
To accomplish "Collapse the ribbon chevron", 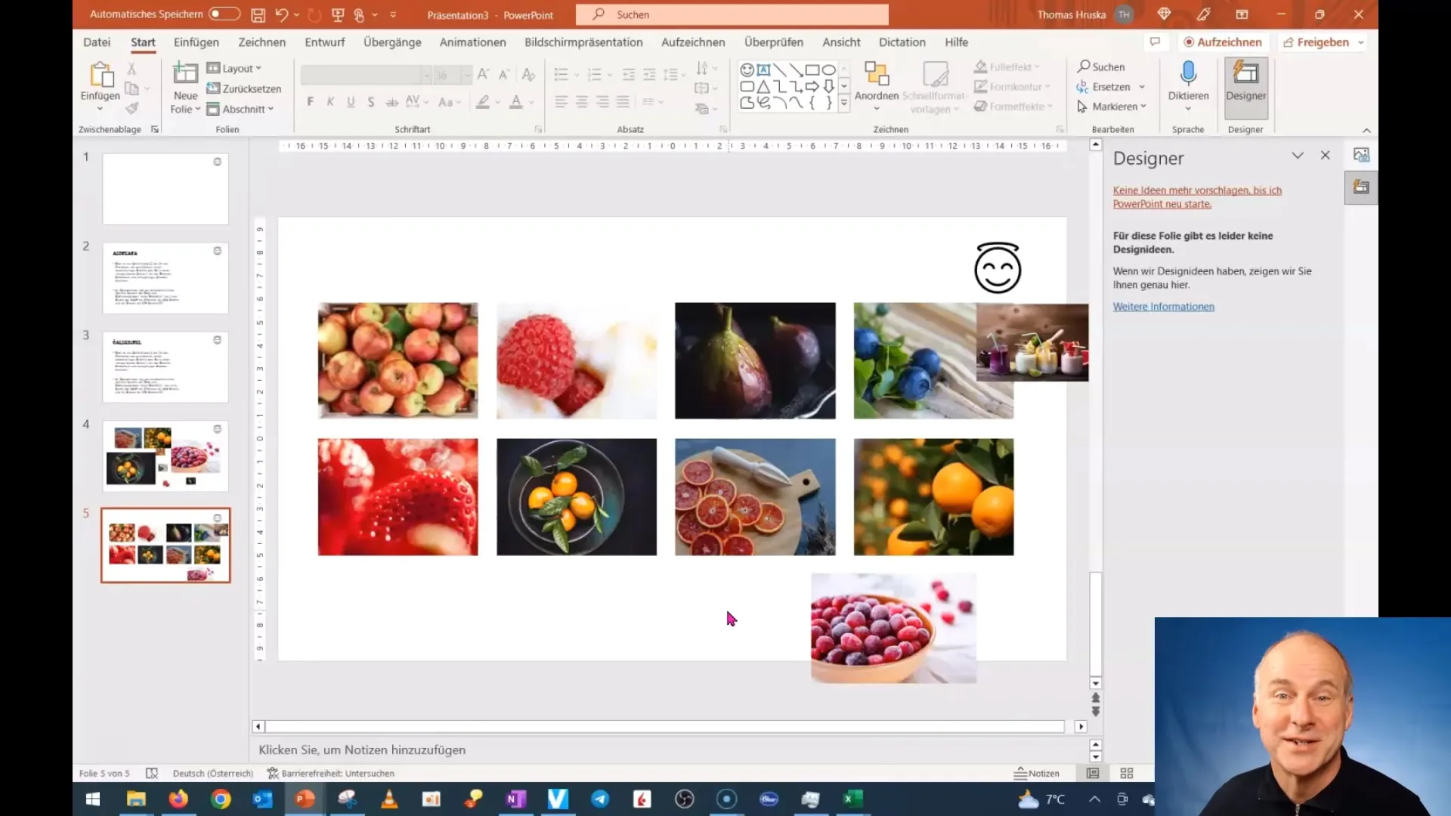I will [1366, 130].
